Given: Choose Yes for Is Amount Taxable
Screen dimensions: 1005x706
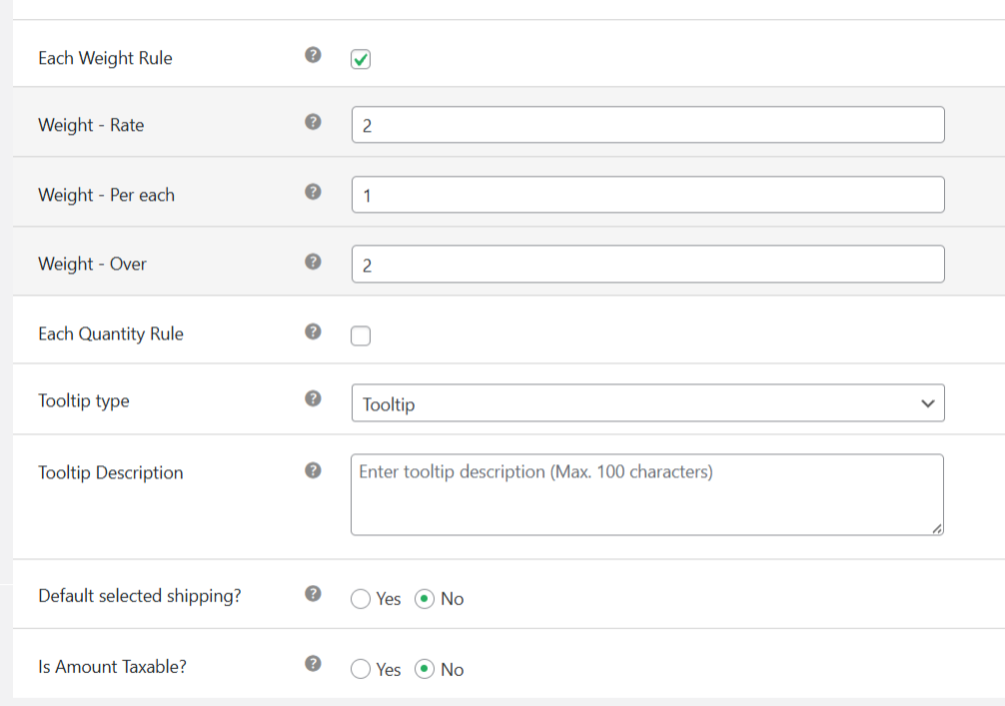Looking at the screenshot, I should 360,669.
